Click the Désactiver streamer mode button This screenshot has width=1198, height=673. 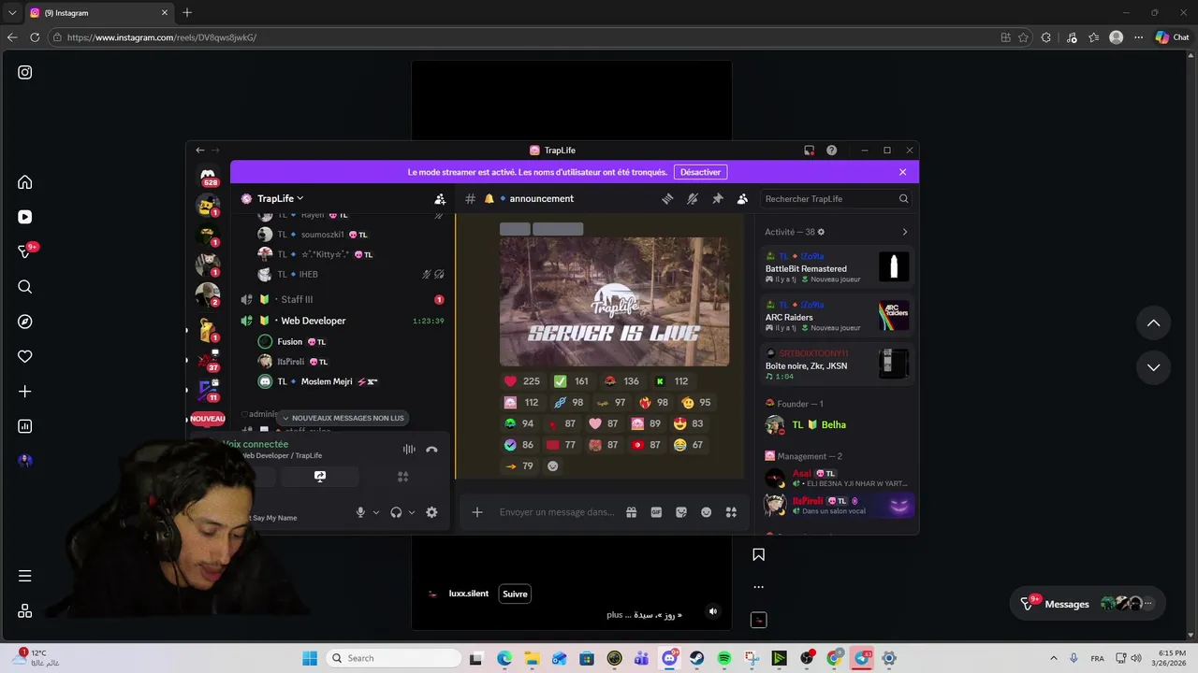[700, 172]
